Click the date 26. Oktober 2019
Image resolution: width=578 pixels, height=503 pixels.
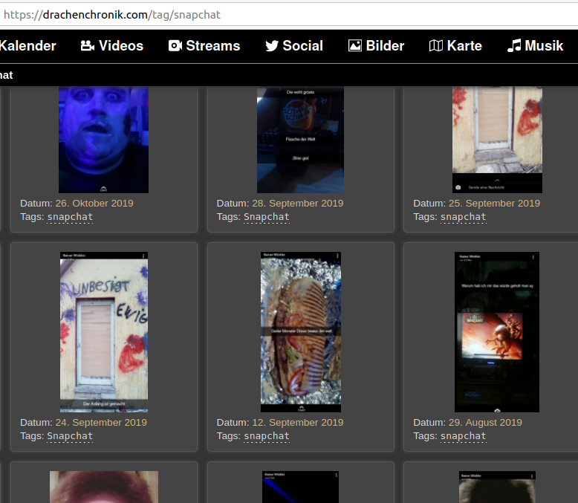[94, 203]
